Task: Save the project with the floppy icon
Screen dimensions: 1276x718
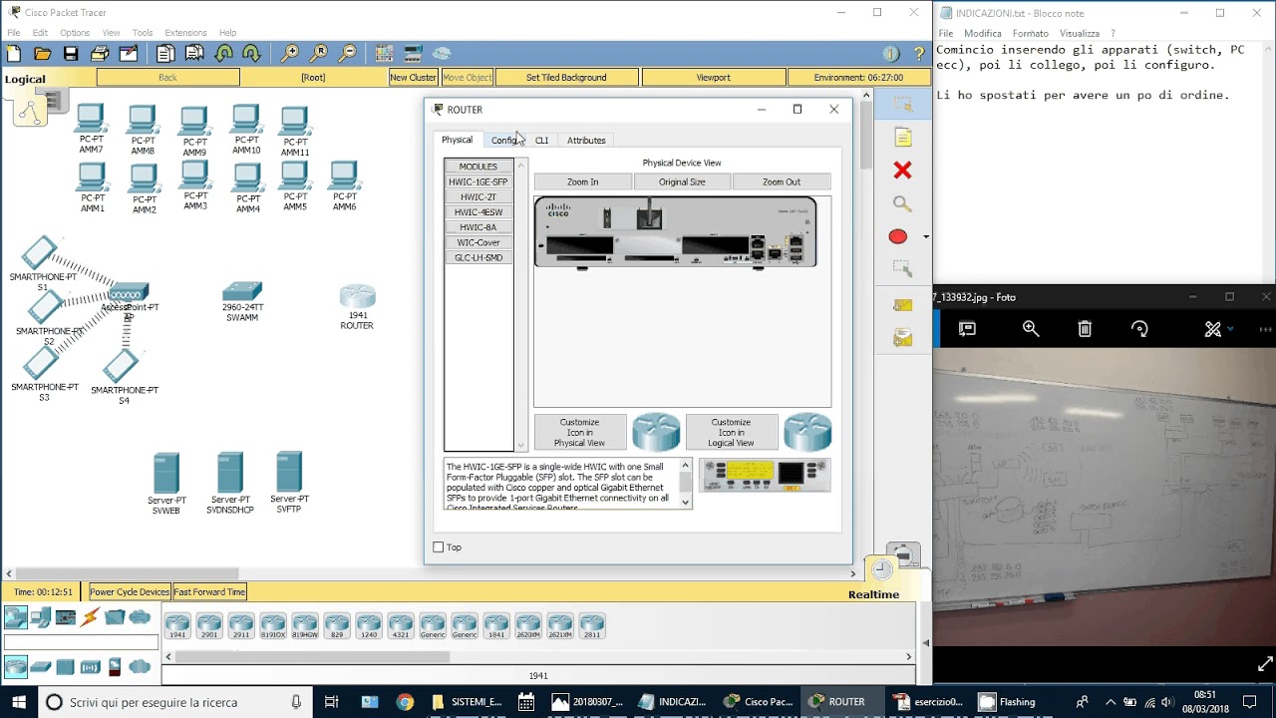Action: [71, 54]
